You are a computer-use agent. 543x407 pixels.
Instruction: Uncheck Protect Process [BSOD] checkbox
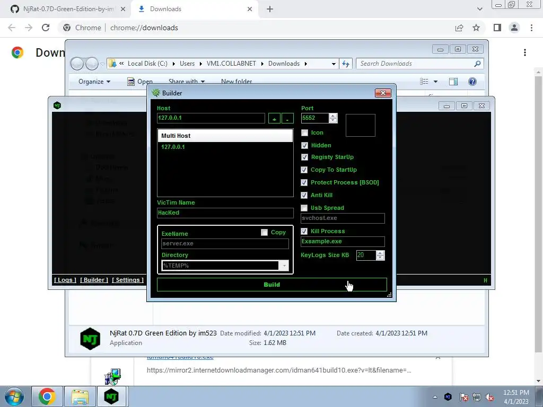click(304, 182)
